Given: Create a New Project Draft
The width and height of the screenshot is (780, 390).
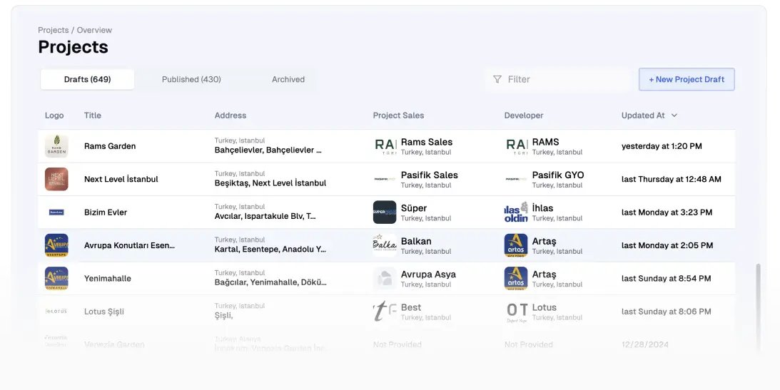Looking at the screenshot, I should (x=687, y=79).
